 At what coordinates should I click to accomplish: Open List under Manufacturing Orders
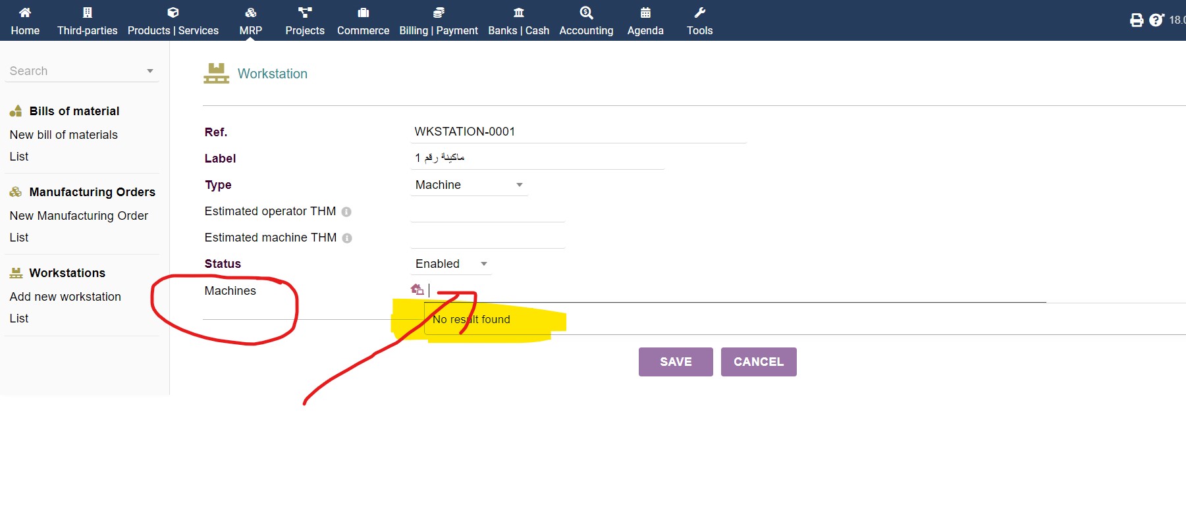pos(19,238)
